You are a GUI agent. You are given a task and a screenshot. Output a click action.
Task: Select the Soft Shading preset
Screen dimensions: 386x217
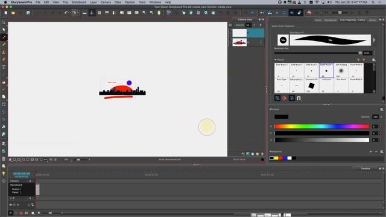tap(341, 71)
